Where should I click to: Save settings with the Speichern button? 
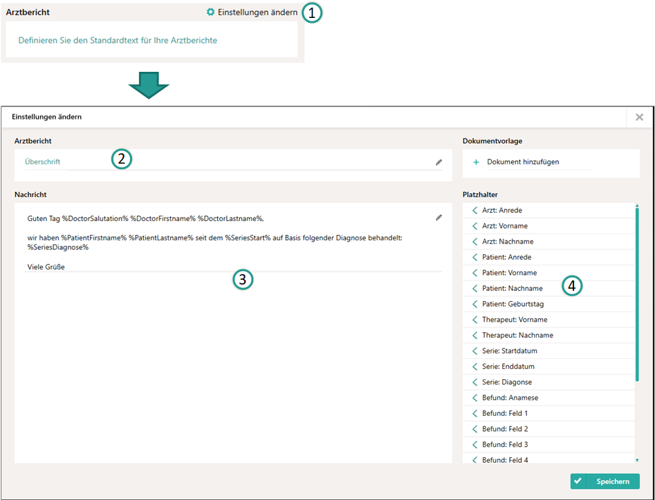[605, 481]
